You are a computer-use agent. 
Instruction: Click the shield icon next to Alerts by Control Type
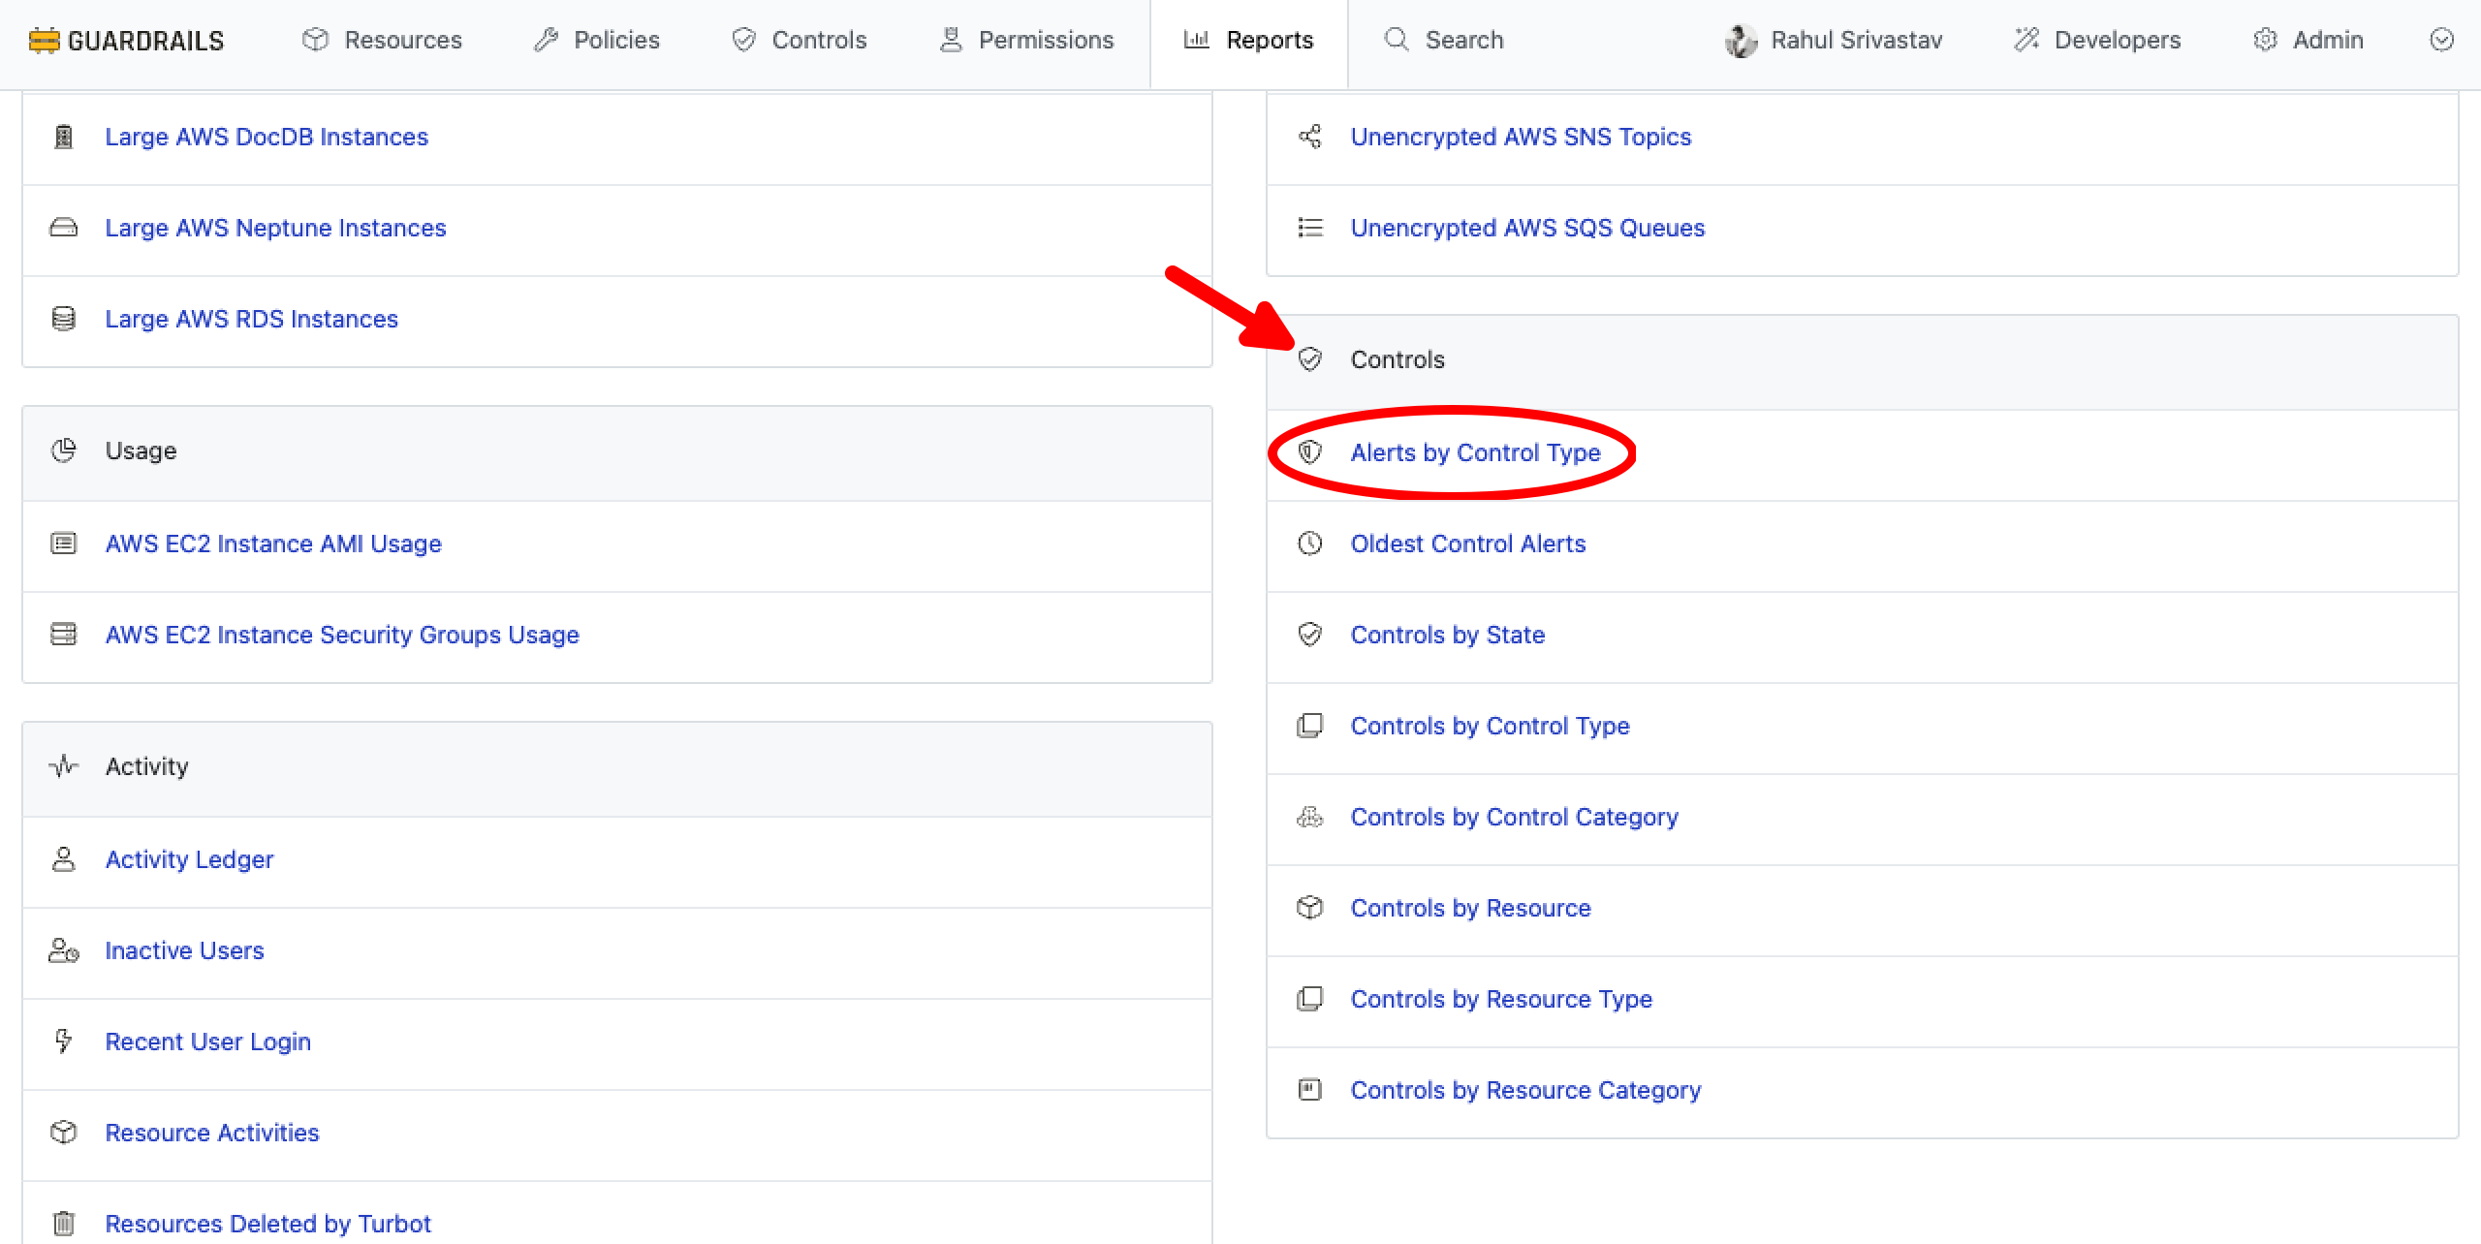point(1309,452)
